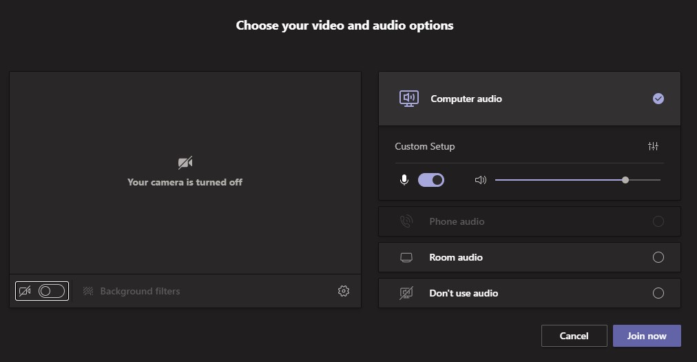697x362 pixels.
Task: Toggle the camera switch on
Action: 52,291
